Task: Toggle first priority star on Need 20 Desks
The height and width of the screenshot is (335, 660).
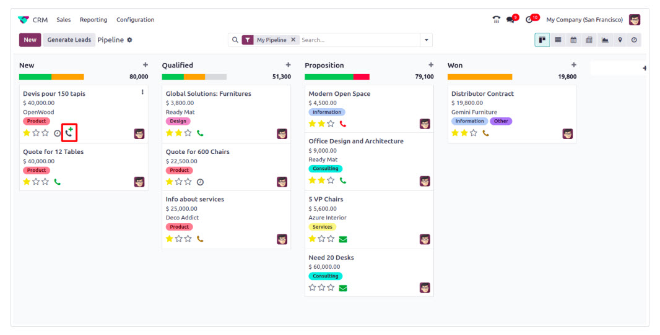Action: point(312,287)
